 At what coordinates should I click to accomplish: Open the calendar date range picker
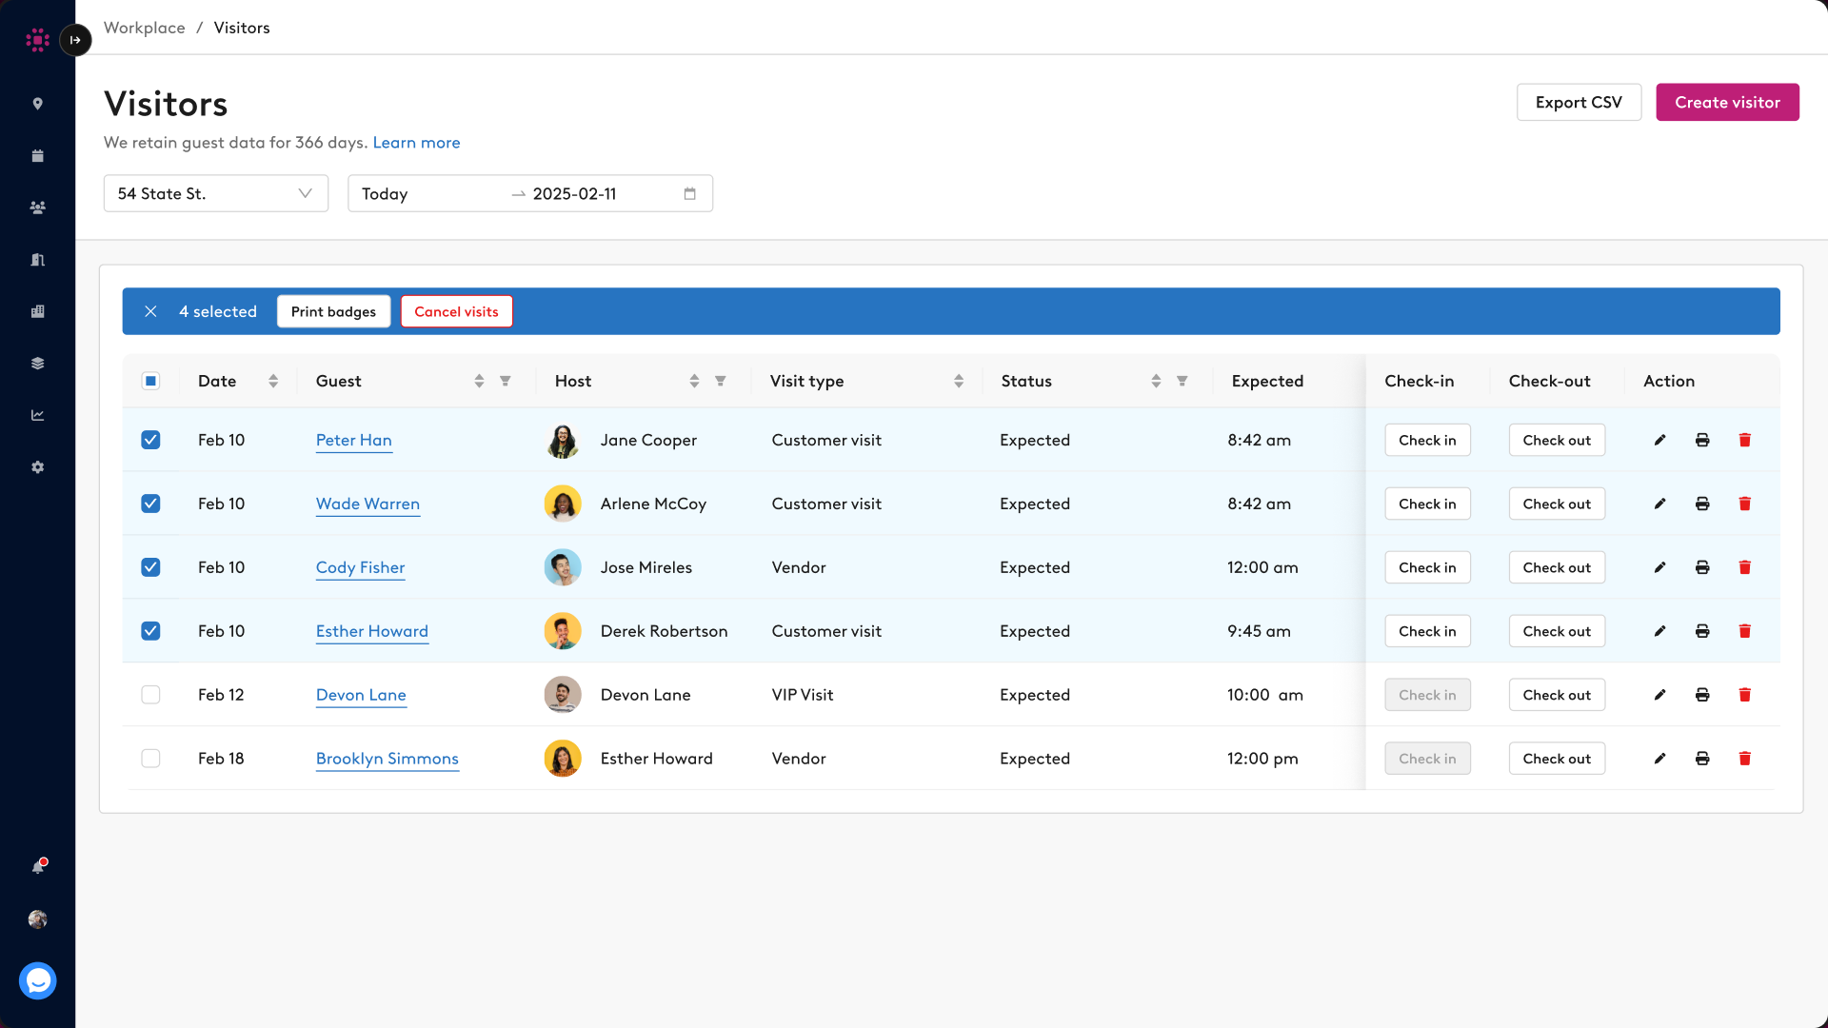(x=689, y=193)
